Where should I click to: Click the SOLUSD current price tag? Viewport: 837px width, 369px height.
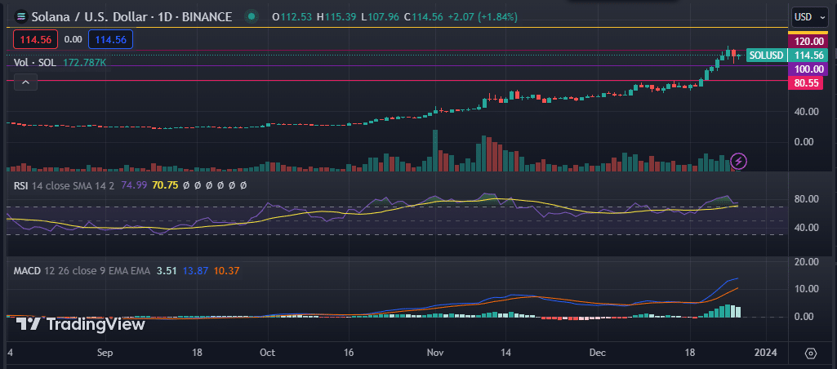[x=766, y=55]
